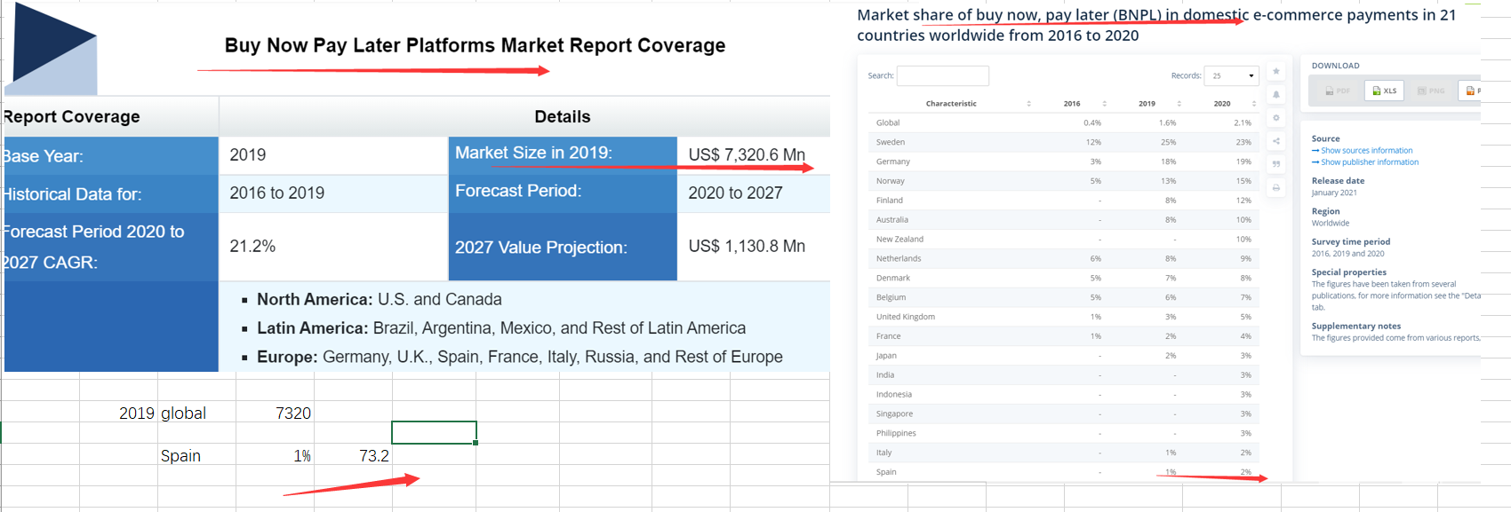Click the Australia row label
Image resolution: width=1511 pixels, height=512 pixels.
point(892,220)
